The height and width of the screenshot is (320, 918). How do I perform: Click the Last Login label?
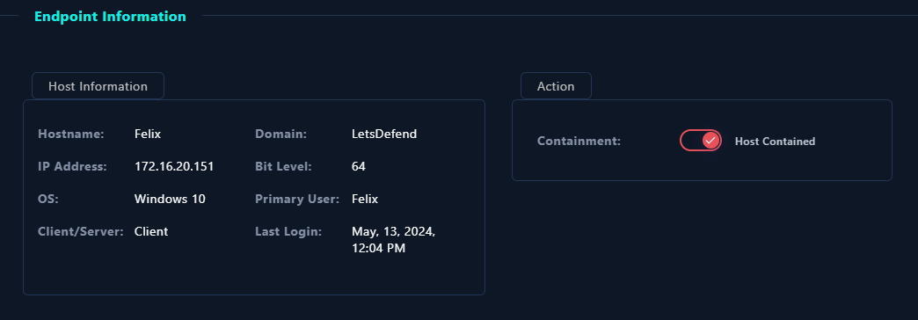(288, 231)
